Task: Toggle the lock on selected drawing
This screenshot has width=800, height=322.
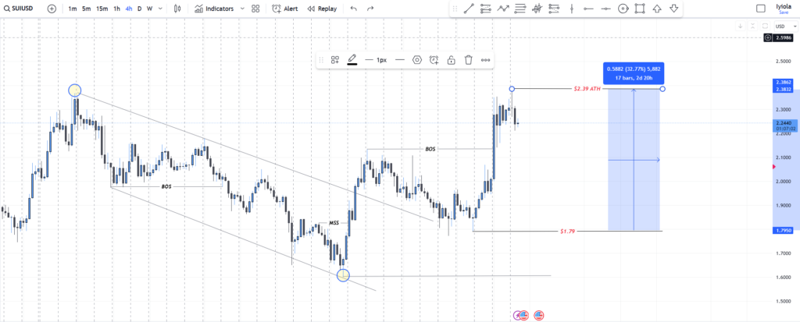Action: (451, 60)
